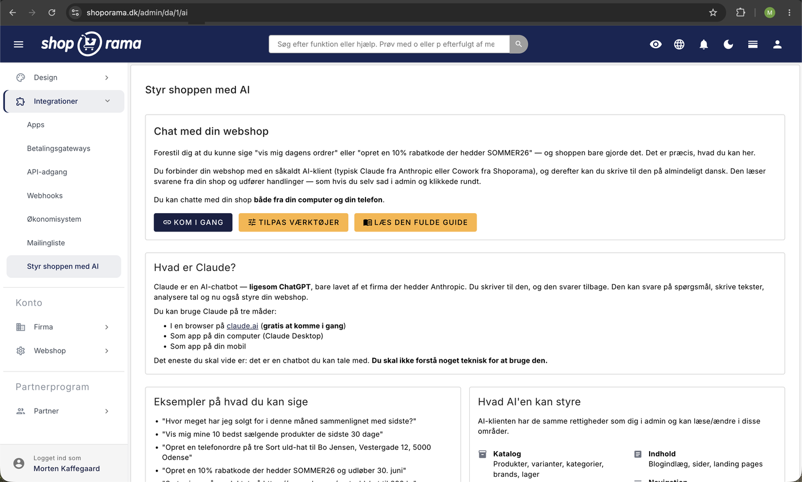802x482 pixels.
Task: Open the Chrome three-dot menu
Action: tap(790, 12)
